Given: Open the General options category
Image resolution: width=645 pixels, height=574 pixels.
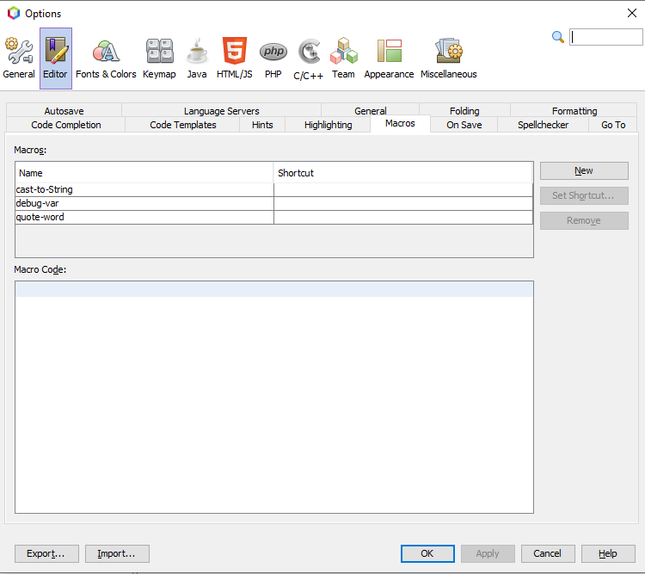Looking at the screenshot, I should 19,59.
